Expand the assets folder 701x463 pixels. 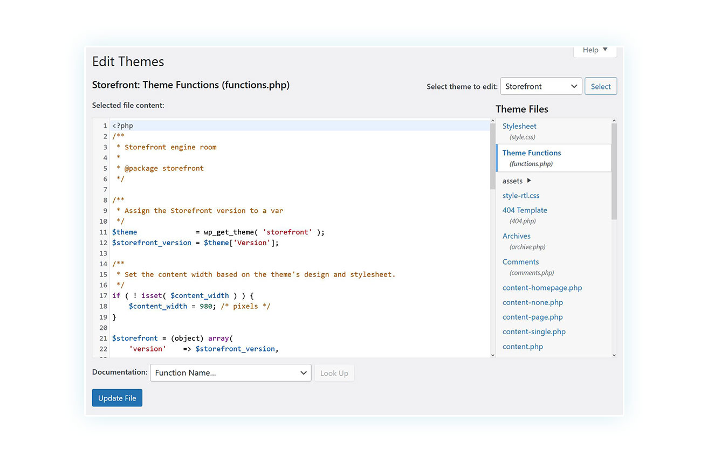tap(517, 181)
